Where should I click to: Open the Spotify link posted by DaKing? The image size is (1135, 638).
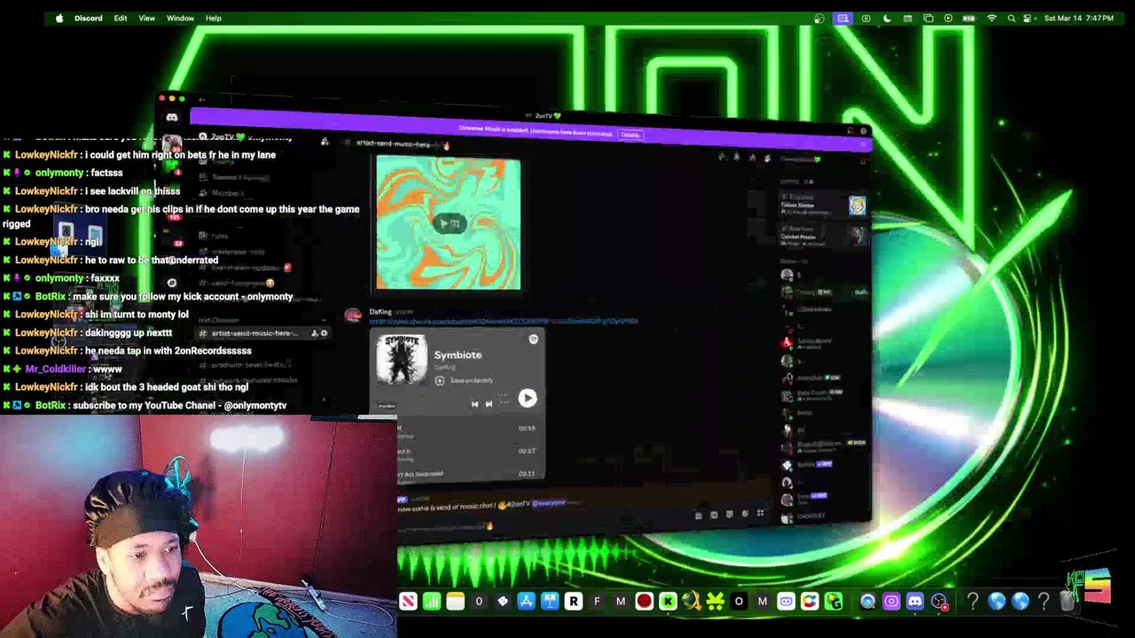tap(503, 321)
